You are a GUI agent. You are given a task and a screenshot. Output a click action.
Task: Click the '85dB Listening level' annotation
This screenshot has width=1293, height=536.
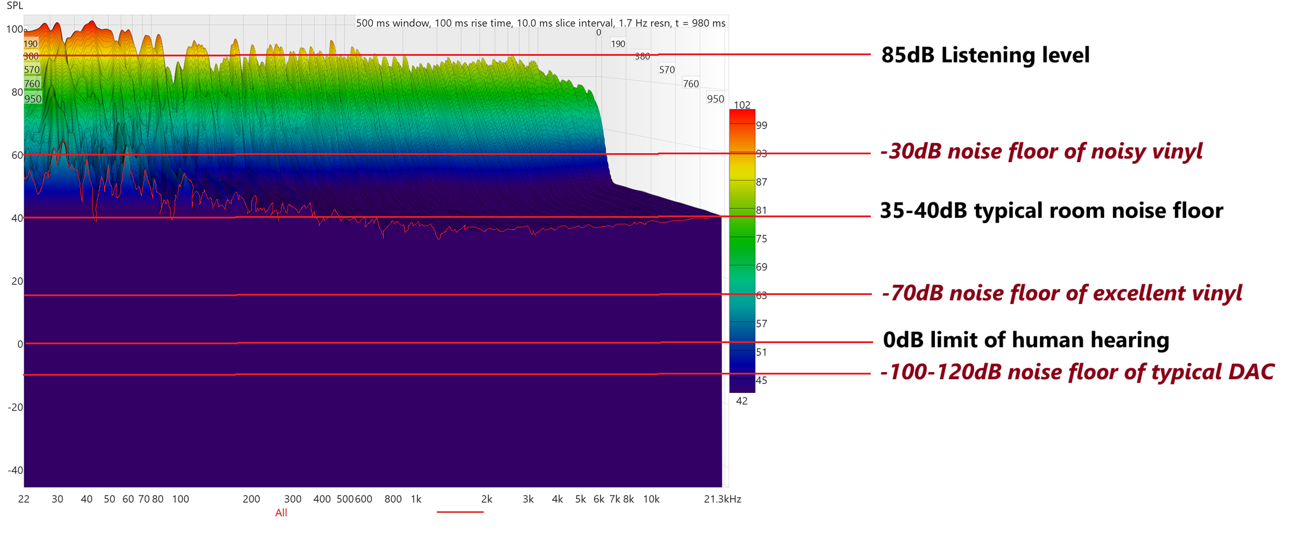(x=985, y=55)
